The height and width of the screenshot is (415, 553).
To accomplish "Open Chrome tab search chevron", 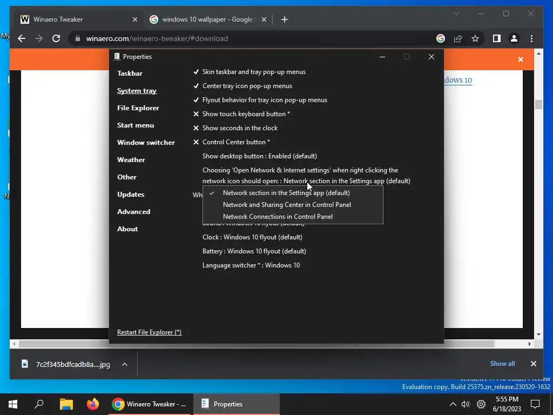I will [456, 14].
